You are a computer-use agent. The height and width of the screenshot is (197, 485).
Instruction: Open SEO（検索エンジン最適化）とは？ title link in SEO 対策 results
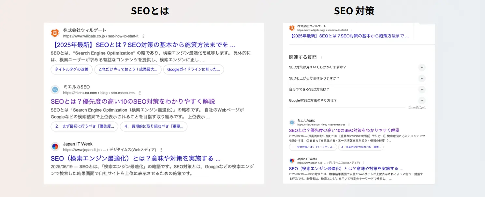(x=346, y=169)
